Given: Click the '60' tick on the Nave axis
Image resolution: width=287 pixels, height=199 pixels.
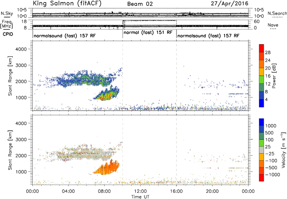Looking at the screenshot, I should [x=257, y=22].
